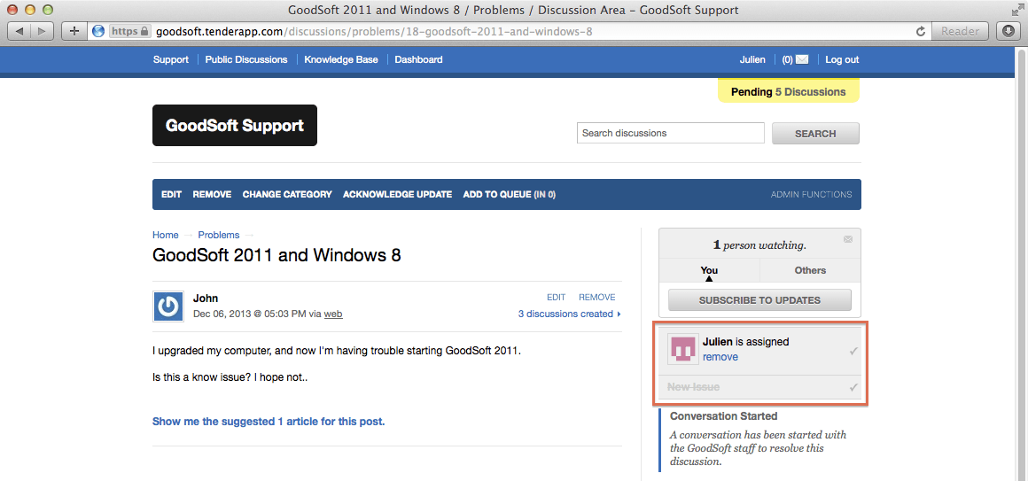Screen dimensions: 1028x481
Task: Click the GoodSoft Support logo
Action: coord(235,125)
